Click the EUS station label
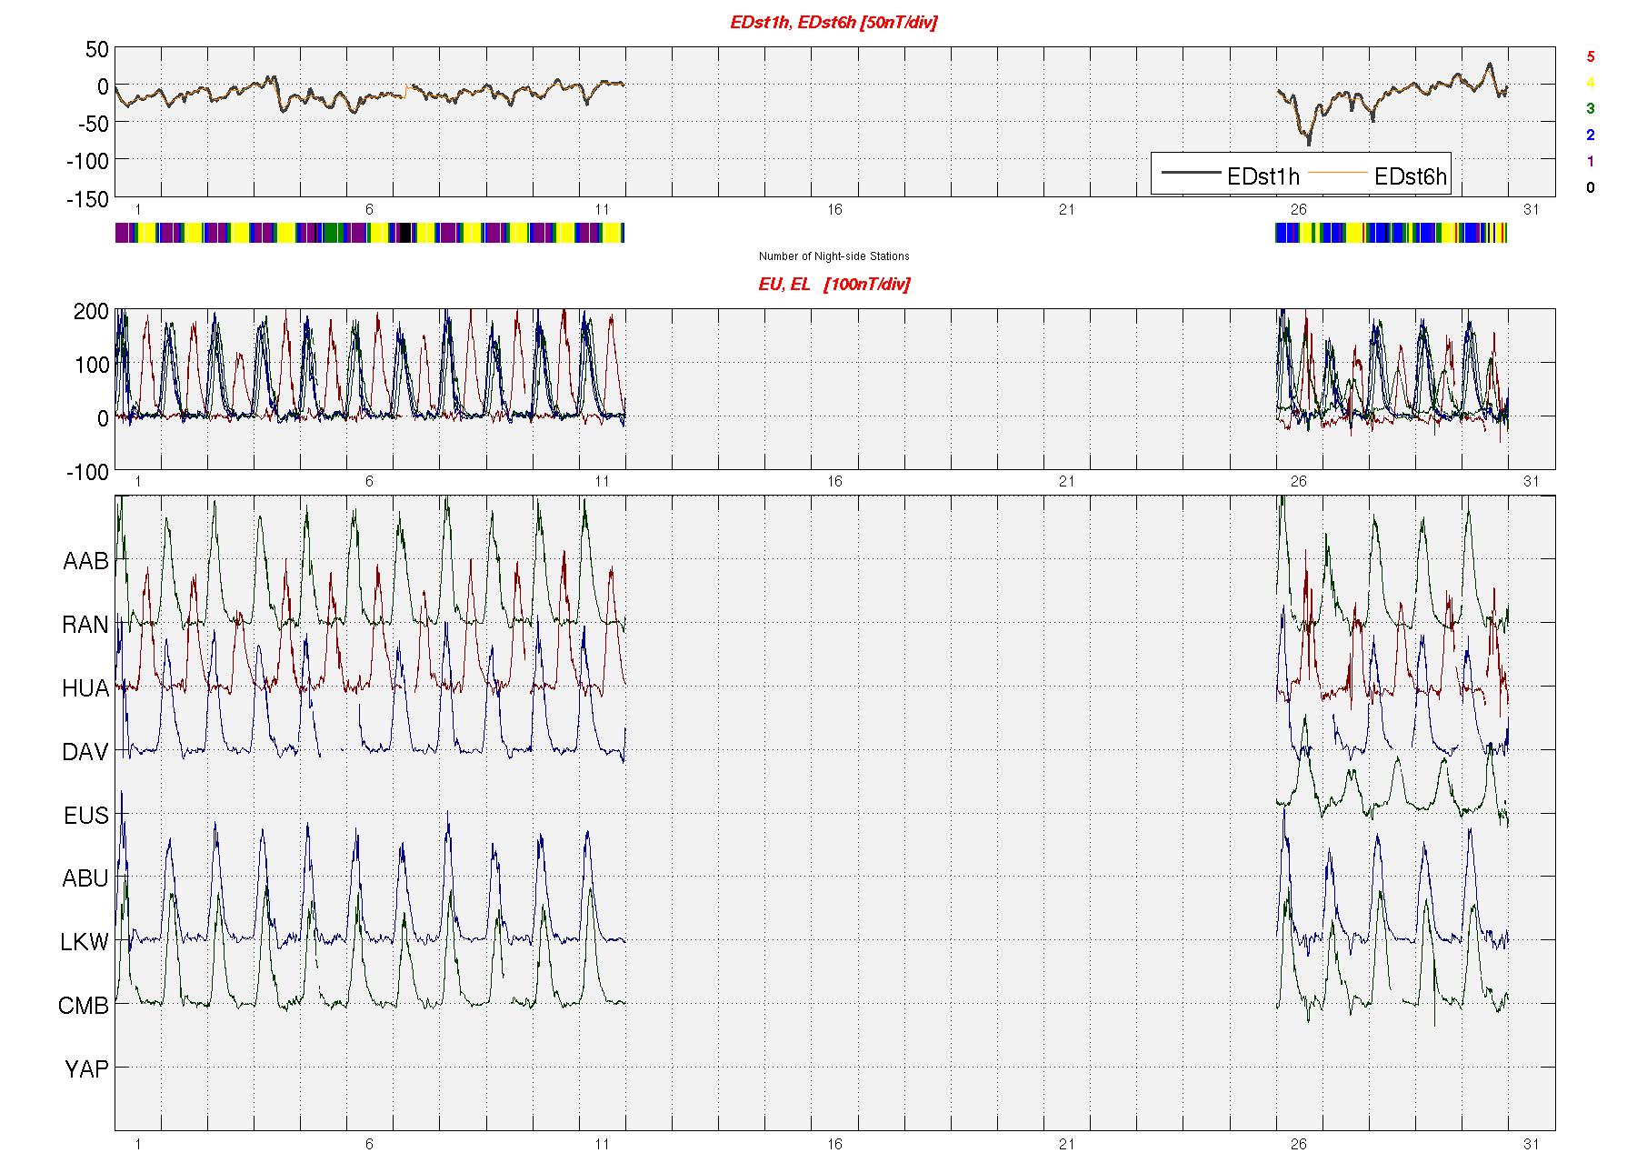Image resolution: width=1637 pixels, height=1153 pixels. [86, 816]
